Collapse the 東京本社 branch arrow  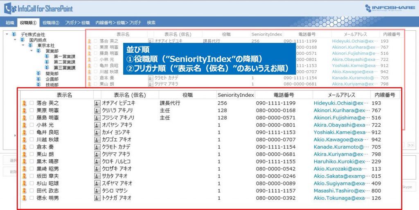click(x=23, y=45)
